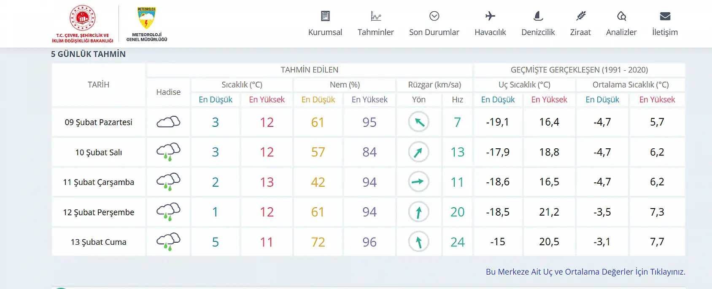The image size is (712, 289).
Task: Open the Son Durumlar menu
Action: (x=434, y=32)
